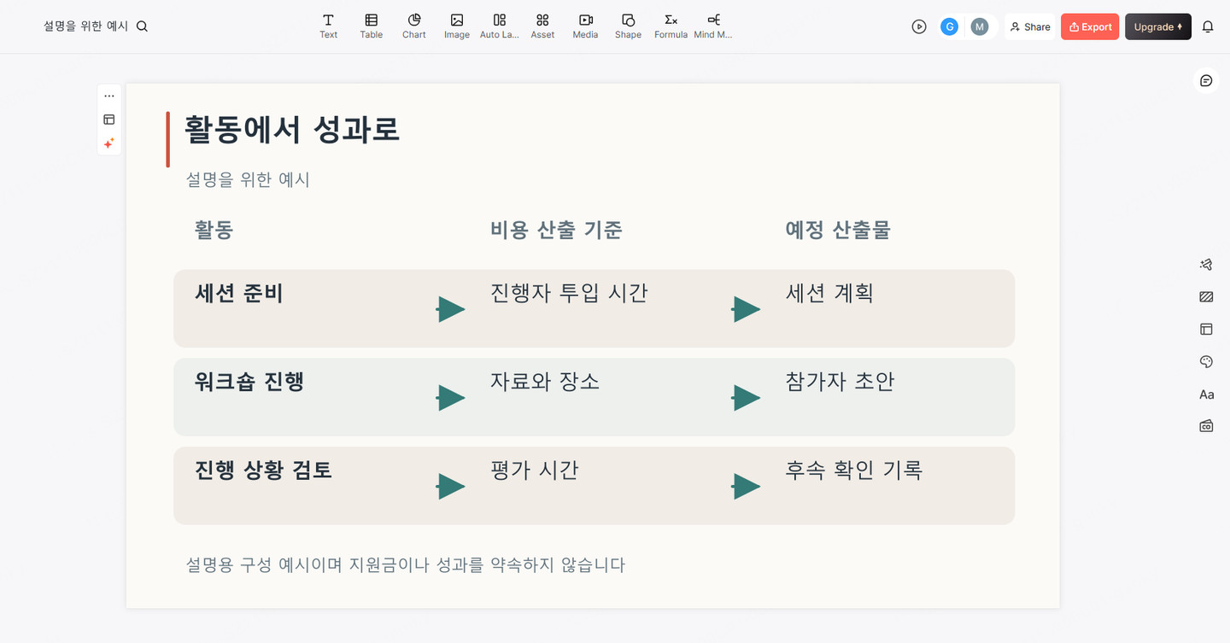Viewport: 1230px width, 643px height.
Task: Select the '세션 준비' row label
Action: click(x=239, y=293)
